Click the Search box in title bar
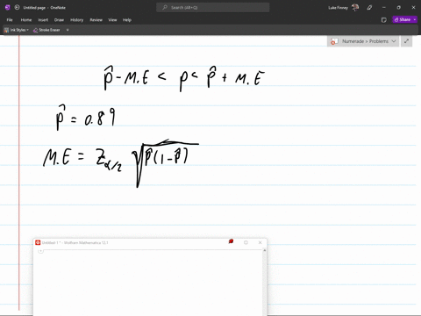 pos(213,8)
